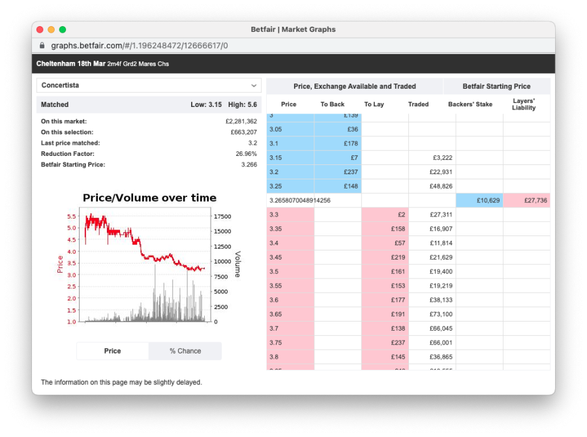Click the lock icon in address bar
This screenshot has width=587, height=437.
(x=42, y=46)
